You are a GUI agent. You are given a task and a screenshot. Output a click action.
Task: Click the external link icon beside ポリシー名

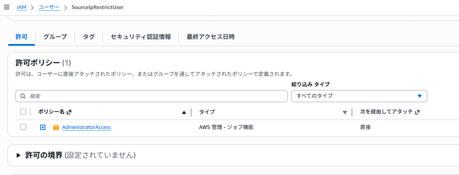pos(69,112)
